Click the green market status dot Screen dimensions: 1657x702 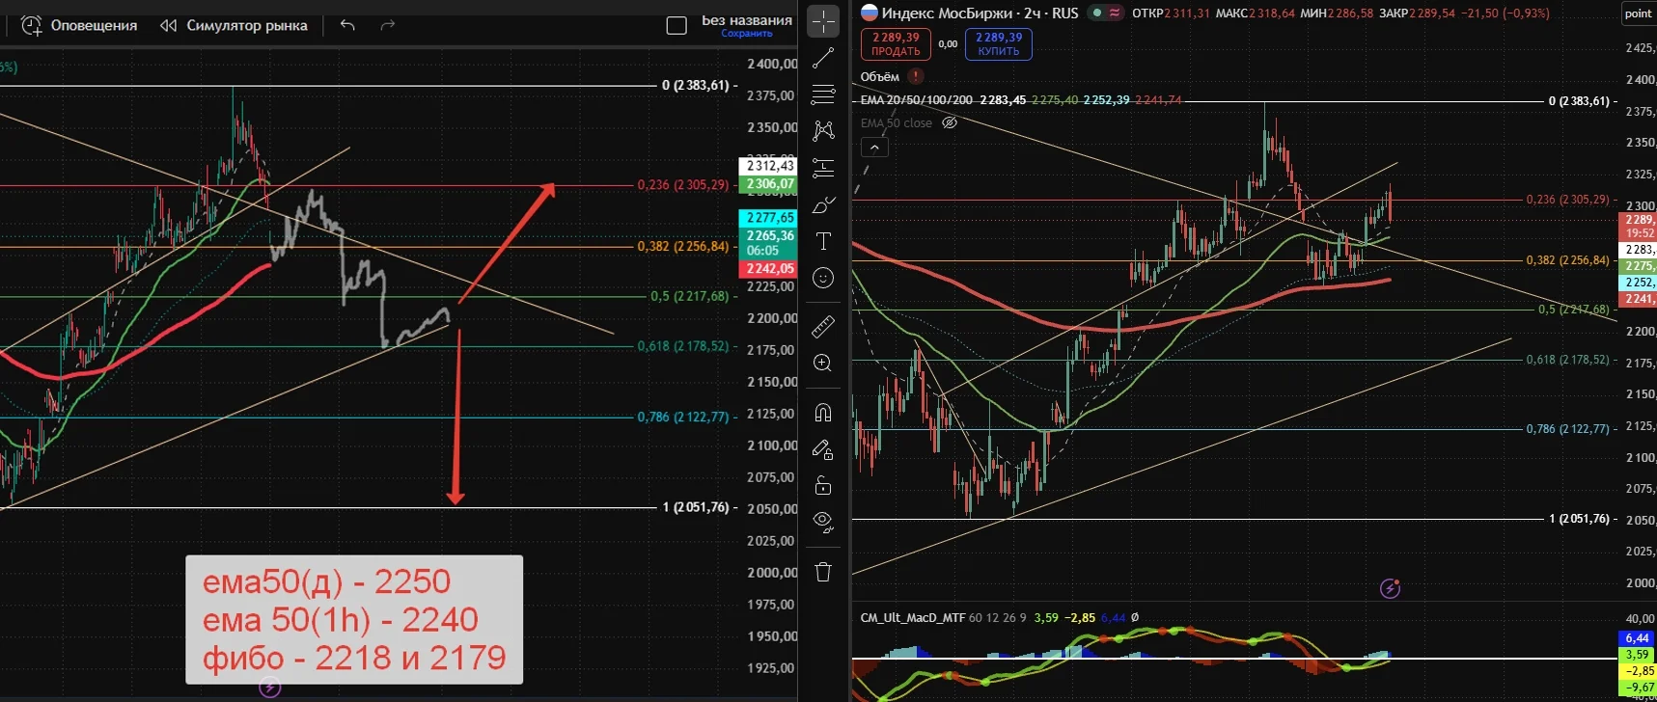click(x=1097, y=13)
